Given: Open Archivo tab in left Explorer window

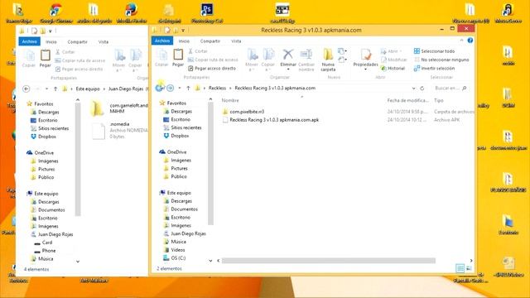Looking at the screenshot, I should click(x=30, y=41).
